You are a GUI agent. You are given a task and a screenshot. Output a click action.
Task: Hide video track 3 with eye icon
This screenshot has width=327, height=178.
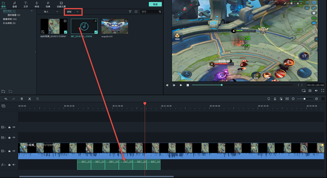14,127
